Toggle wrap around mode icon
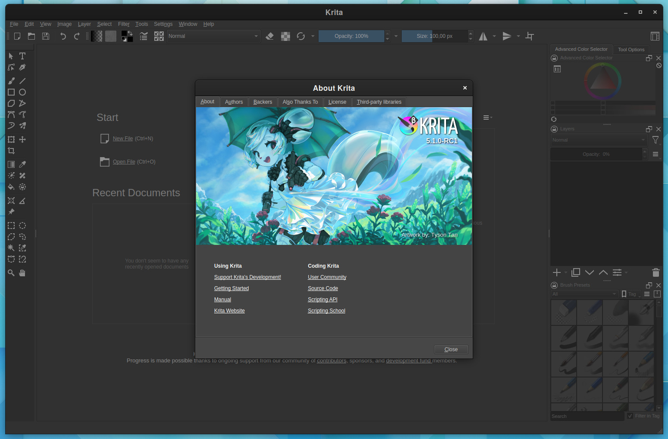The image size is (668, 439). [530, 36]
